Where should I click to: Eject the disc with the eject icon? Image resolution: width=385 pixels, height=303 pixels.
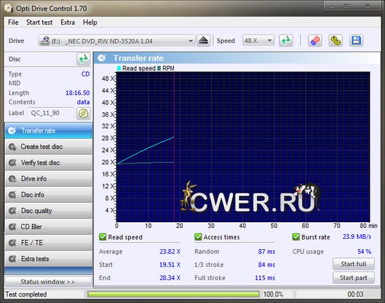[203, 40]
